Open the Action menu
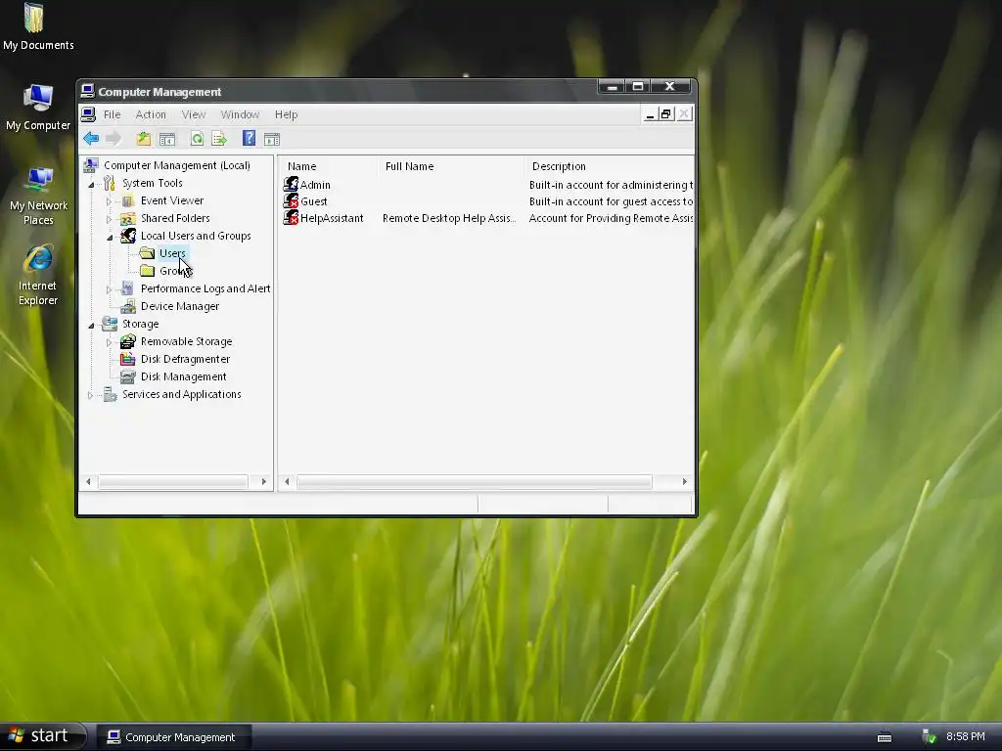The height and width of the screenshot is (751, 1002). pos(151,114)
